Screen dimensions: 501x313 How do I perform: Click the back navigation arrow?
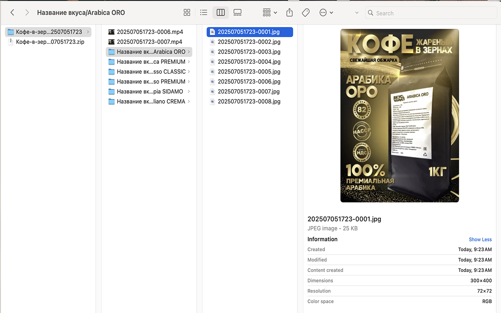coord(12,12)
